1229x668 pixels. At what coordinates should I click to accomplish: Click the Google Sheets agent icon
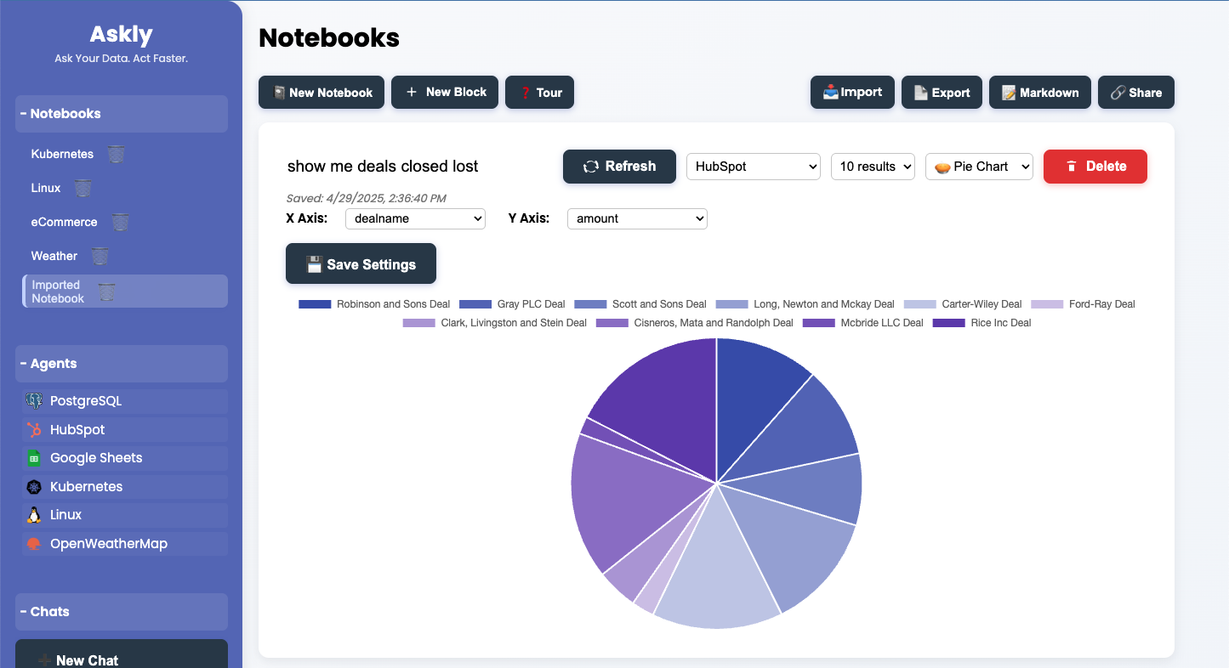[34, 458]
